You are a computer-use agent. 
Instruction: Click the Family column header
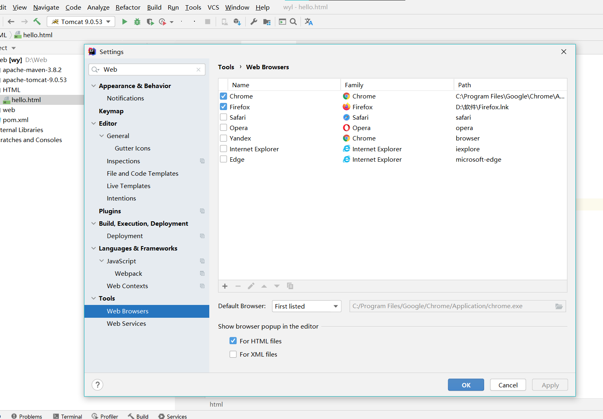[x=397, y=85]
